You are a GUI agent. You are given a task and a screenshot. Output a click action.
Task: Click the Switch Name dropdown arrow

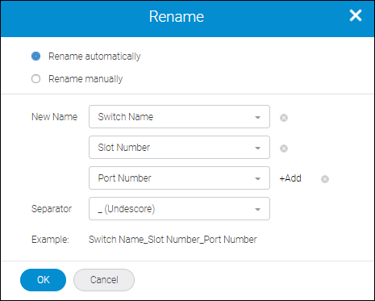(257, 117)
